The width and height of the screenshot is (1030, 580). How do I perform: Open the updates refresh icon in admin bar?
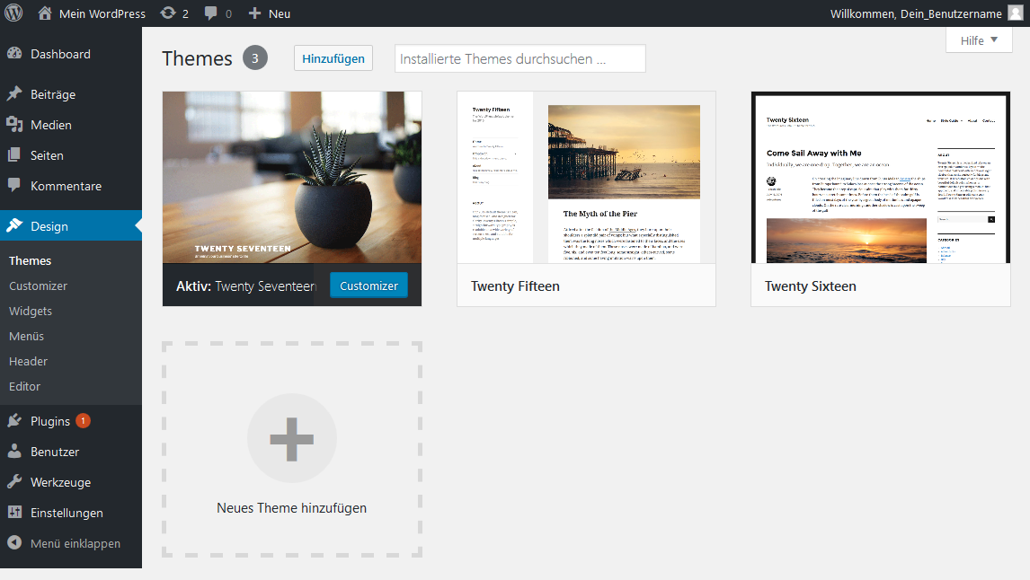(168, 13)
